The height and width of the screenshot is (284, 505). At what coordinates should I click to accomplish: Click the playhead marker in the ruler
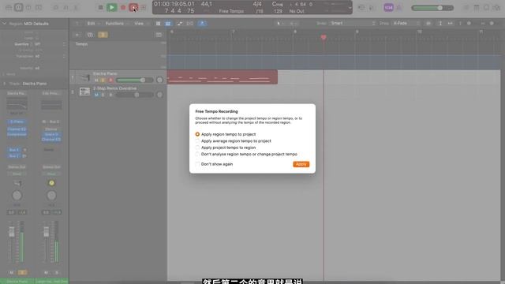[x=324, y=37]
